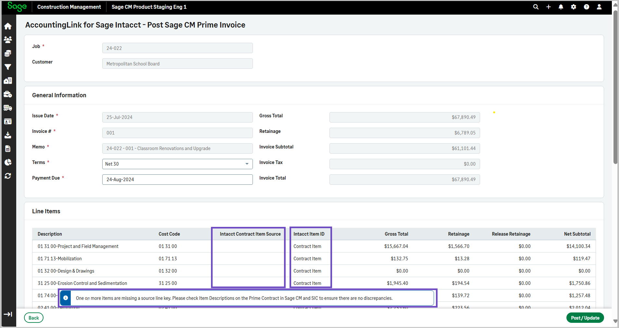Image resolution: width=619 pixels, height=328 pixels.
Task: Open the help question mark icon
Action: [x=587, y=7]
